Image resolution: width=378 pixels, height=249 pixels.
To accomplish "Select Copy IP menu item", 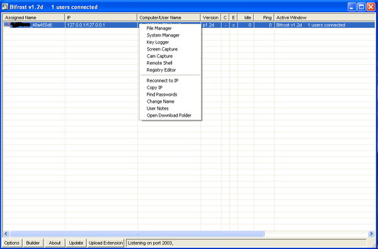I will [x=170, y=88].
